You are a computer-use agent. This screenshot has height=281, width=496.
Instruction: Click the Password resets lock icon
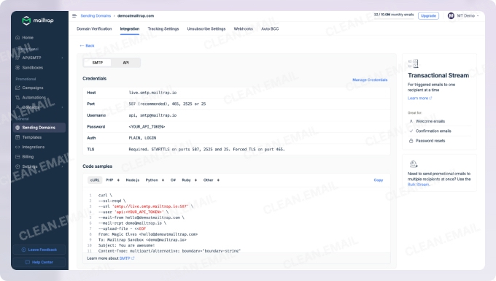point(411,140)
